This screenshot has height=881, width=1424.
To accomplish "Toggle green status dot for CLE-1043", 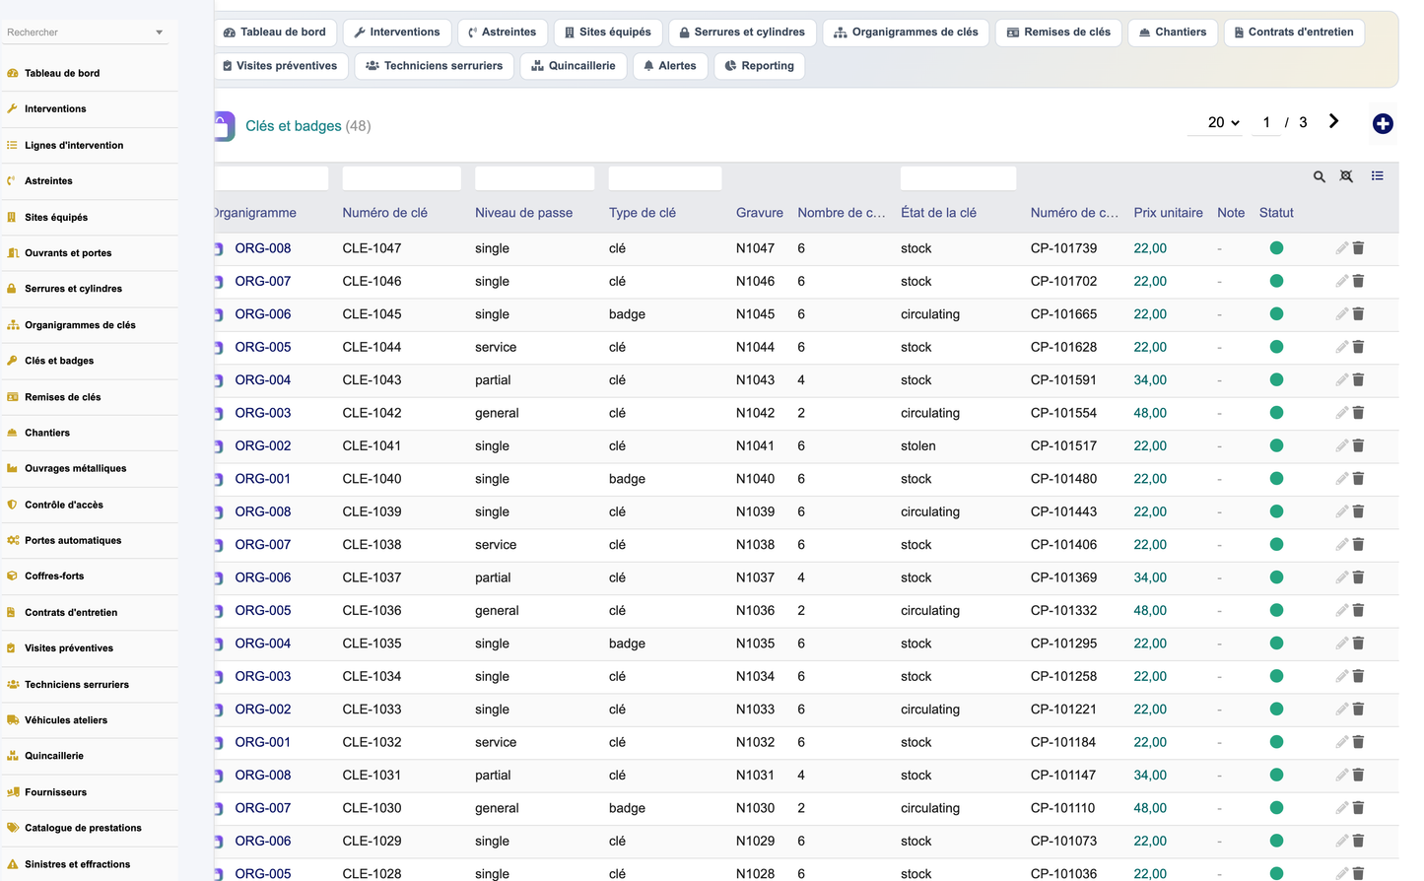I will [1276, 379].
